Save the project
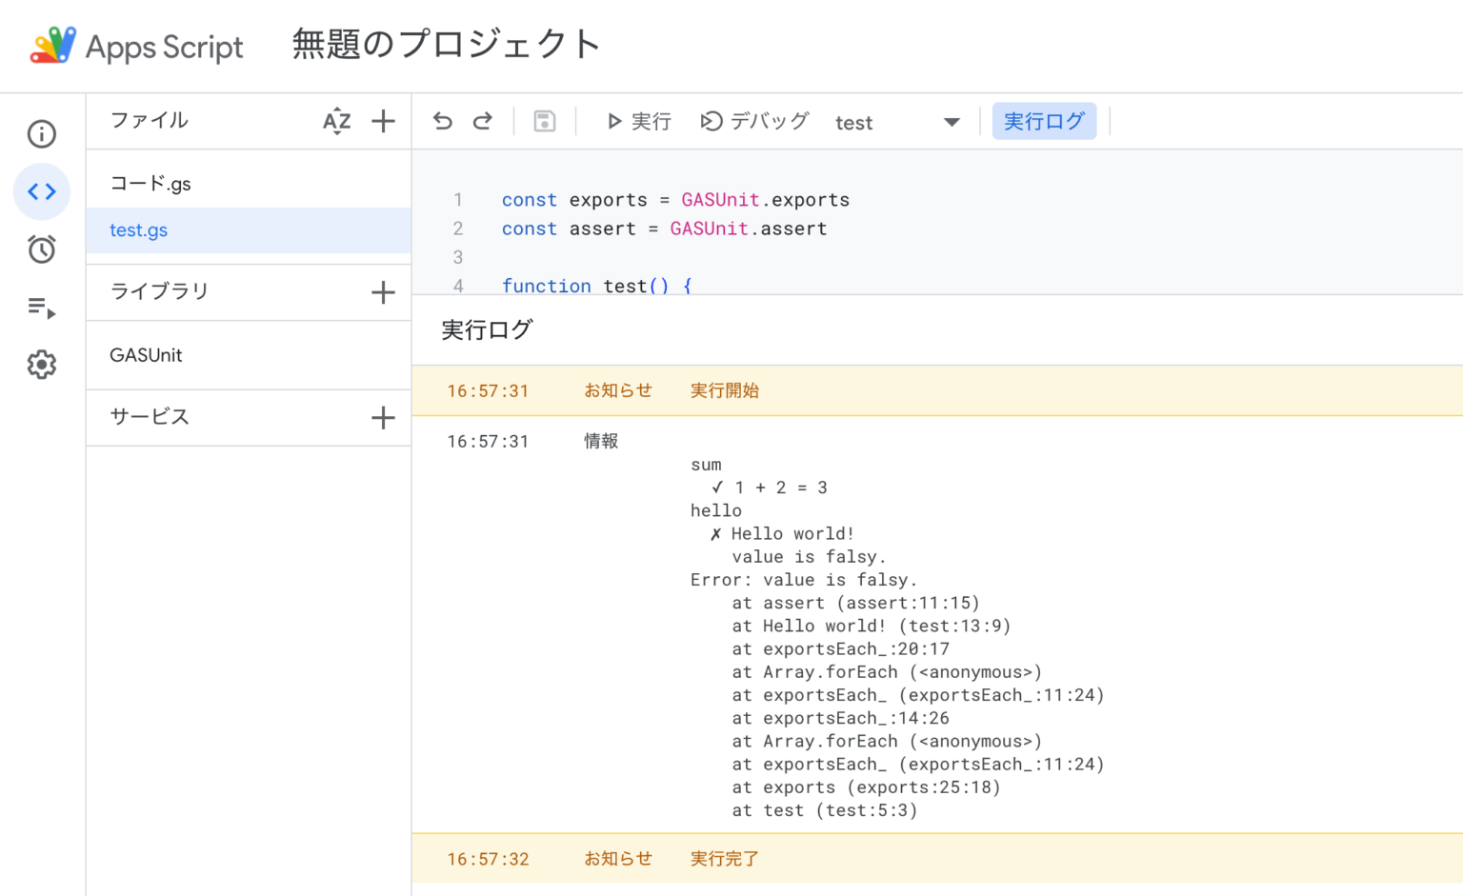Image resolution: width=1463 pixels, height=896 pixels. [x=544, y=121]
